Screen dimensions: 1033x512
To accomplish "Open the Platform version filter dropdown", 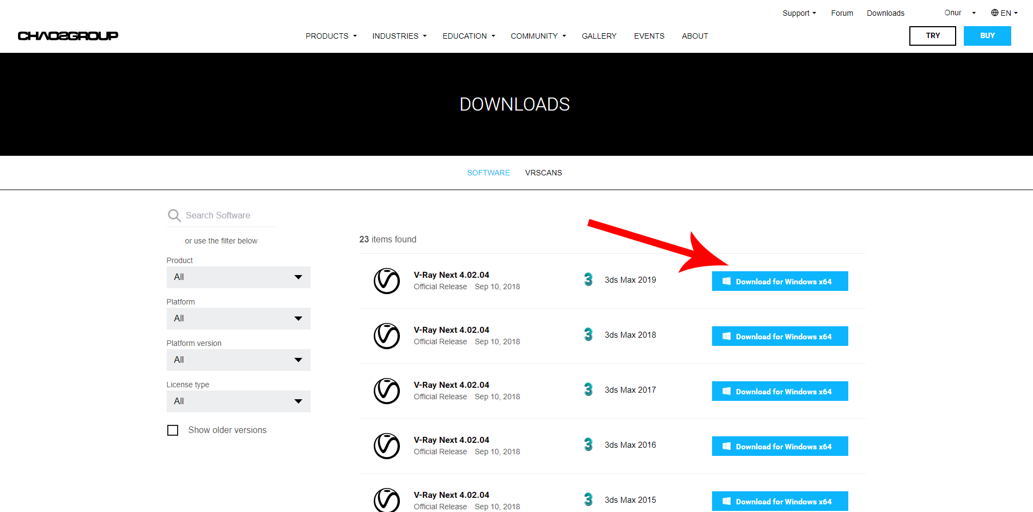I will click(239, 360).
